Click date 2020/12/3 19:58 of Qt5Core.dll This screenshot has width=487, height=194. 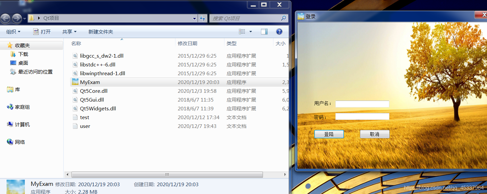point(197,91)
